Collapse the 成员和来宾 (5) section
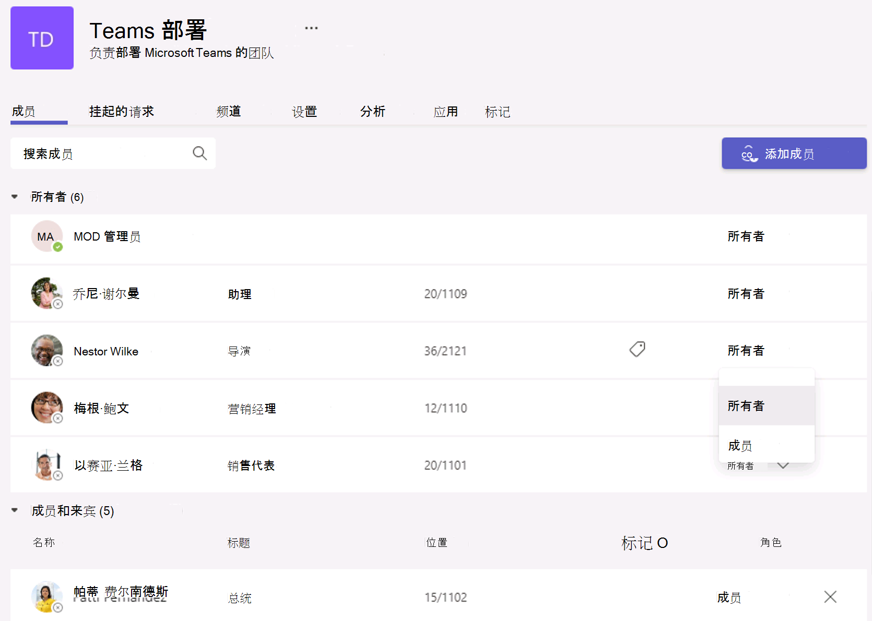Viewport: 872px width, 621px height. point(15,510)
